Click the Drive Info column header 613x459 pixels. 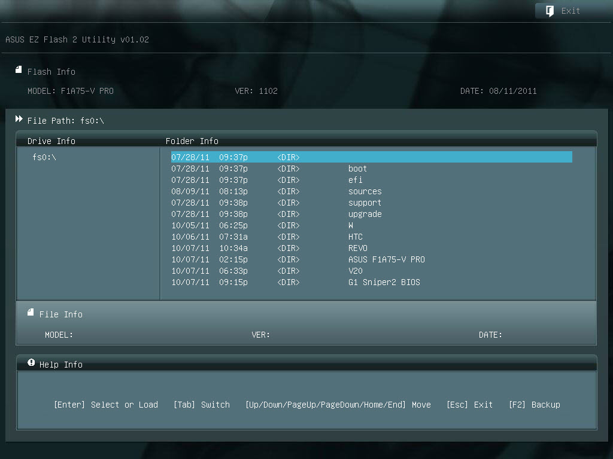[51, 141]
